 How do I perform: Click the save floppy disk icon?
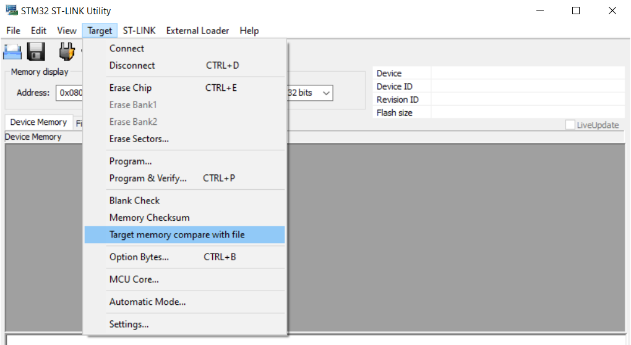(x=36, y=51)
